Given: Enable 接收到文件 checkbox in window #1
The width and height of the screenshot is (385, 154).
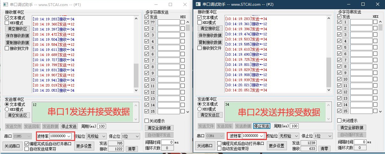Looking at the screenshot, I should tap(7, 48).
